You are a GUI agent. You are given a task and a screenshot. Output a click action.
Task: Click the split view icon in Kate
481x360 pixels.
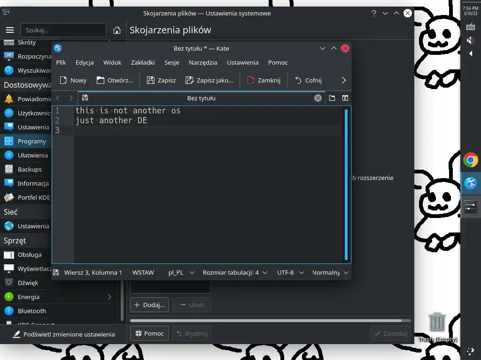(345, 98)
